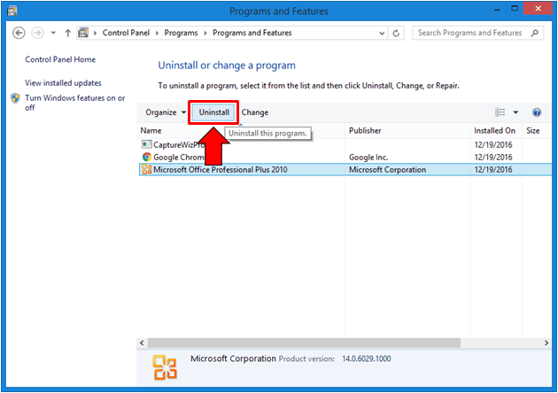The width and height of the screenshot is (558, 393).
Task: Select Programs and Features breadcrumb segment
Action: 252,33
